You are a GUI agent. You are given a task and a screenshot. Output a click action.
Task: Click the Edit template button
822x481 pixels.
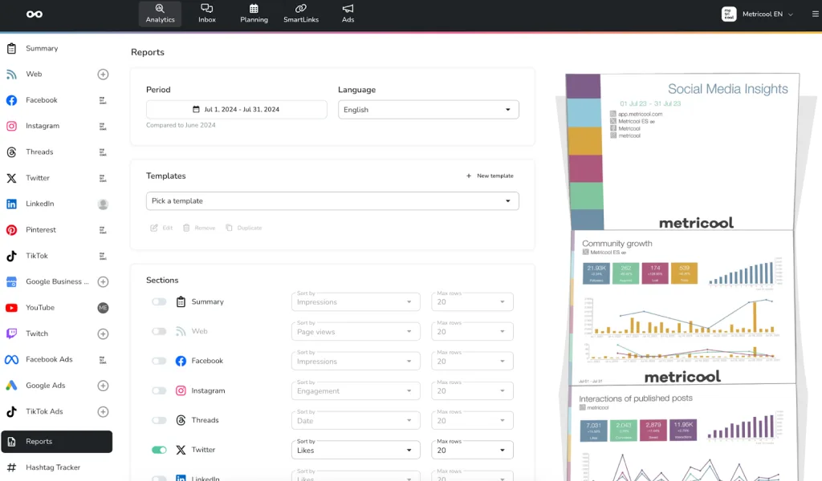coord(161,228)
